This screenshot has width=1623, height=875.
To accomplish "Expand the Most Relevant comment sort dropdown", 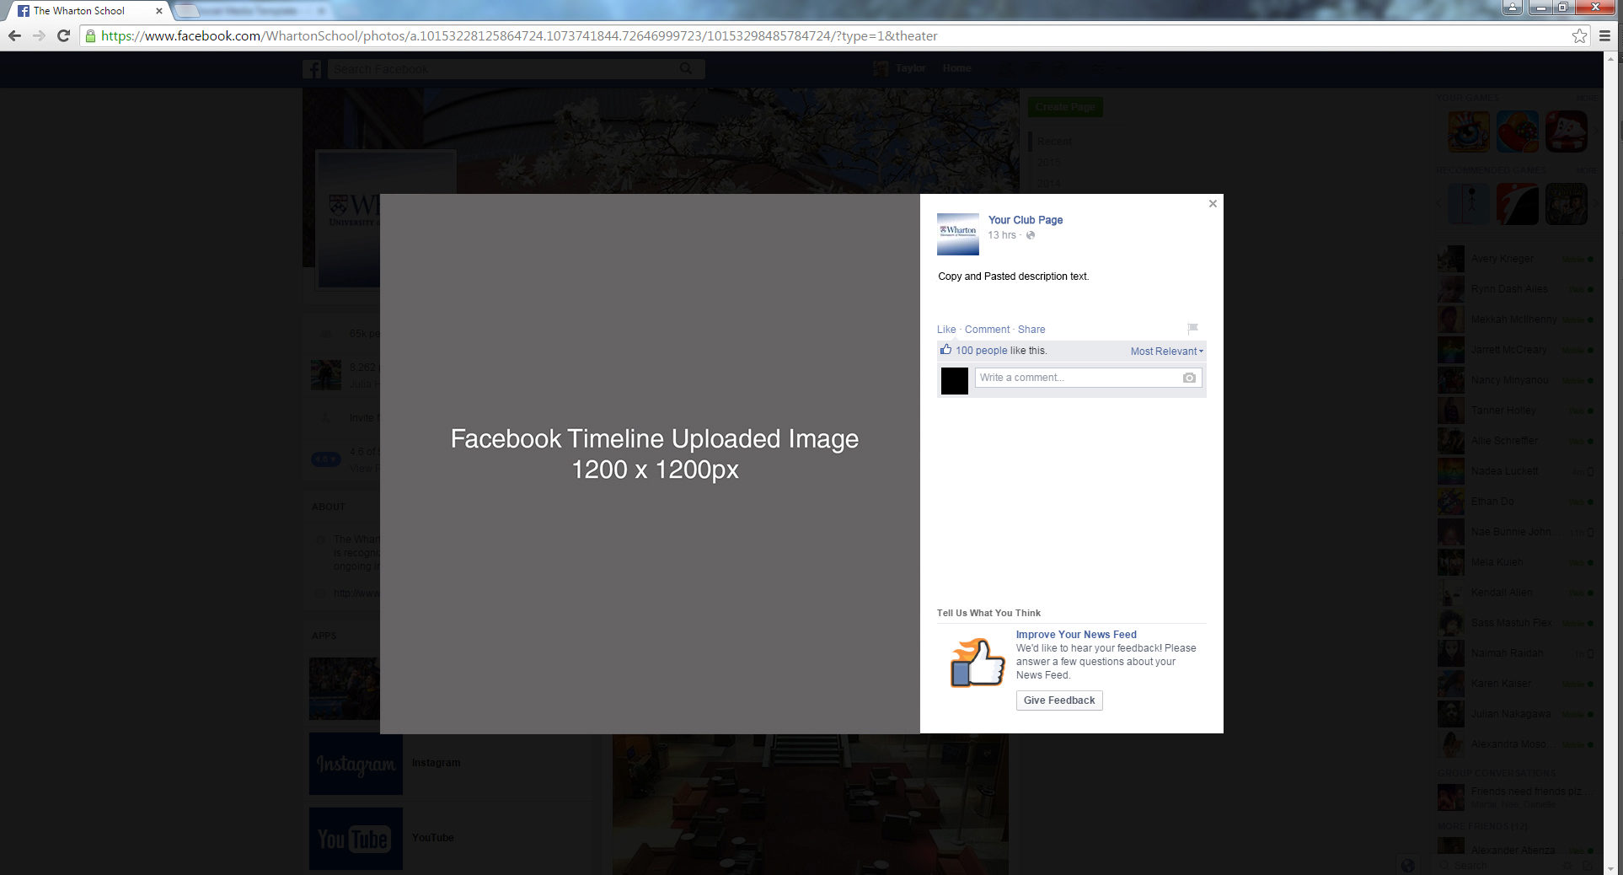I will click(x=1167, y=352).
